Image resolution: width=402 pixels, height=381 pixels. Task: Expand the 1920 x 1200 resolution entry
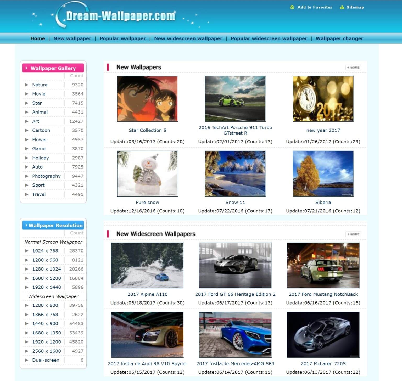46,342
